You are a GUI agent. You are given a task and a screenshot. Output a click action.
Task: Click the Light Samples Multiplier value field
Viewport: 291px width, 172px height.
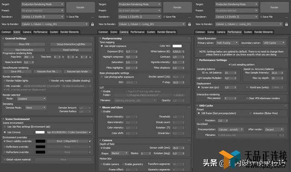point(229,78)
